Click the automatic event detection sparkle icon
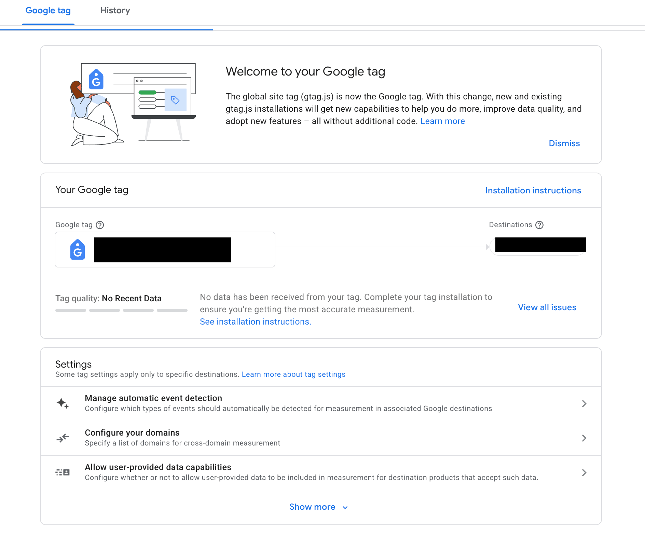Viewport: 645px width, 535px height. [63, 403]
